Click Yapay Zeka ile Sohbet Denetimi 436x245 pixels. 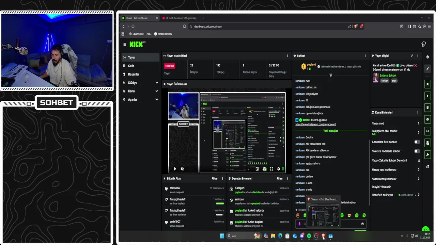point(389,160)
